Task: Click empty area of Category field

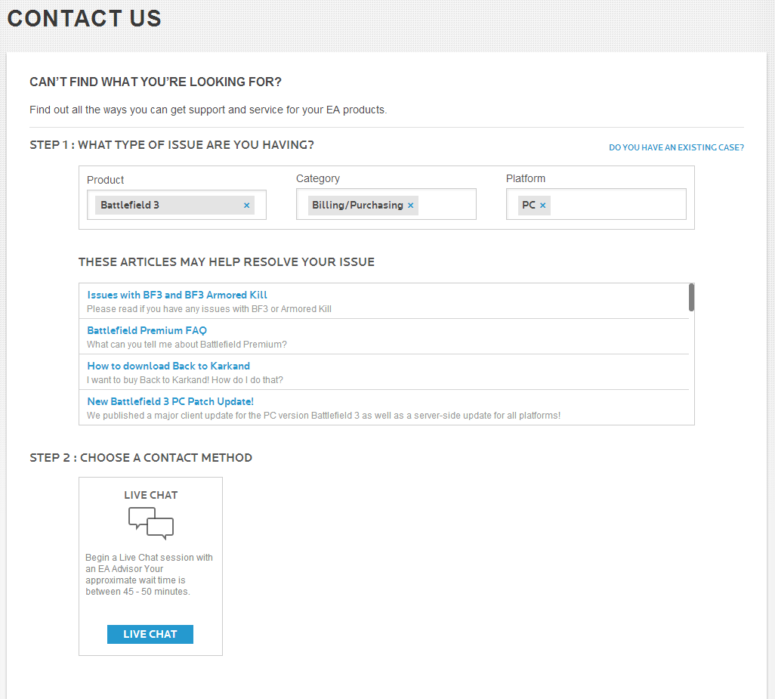Action: pyautogui.click(x=446, y=205)
